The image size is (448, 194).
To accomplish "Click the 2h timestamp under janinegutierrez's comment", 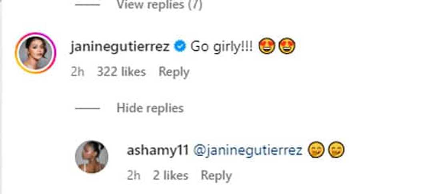I will pos(78,72).
